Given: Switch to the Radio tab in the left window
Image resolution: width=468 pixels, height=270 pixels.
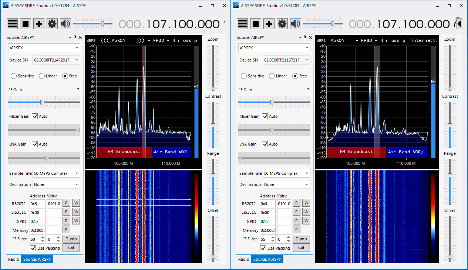Looking at the screenshot, I should (13, 259).
